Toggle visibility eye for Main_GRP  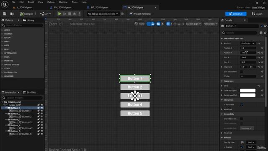pos(42,105)
